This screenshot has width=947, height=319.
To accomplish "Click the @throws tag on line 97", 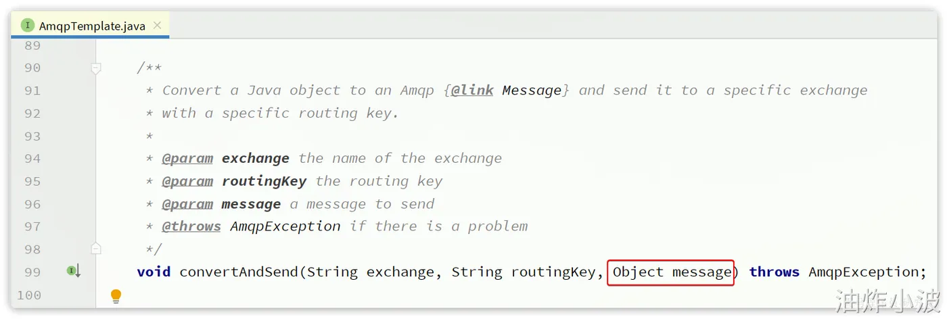I will point(191,226).
